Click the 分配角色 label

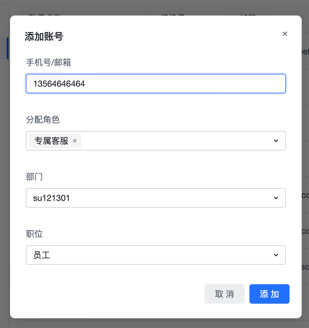(x=43, y=120)
